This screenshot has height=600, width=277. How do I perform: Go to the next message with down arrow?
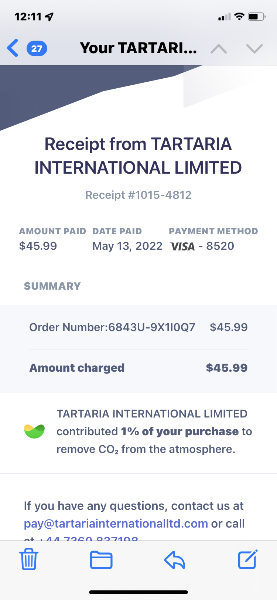tap(254, 48)
